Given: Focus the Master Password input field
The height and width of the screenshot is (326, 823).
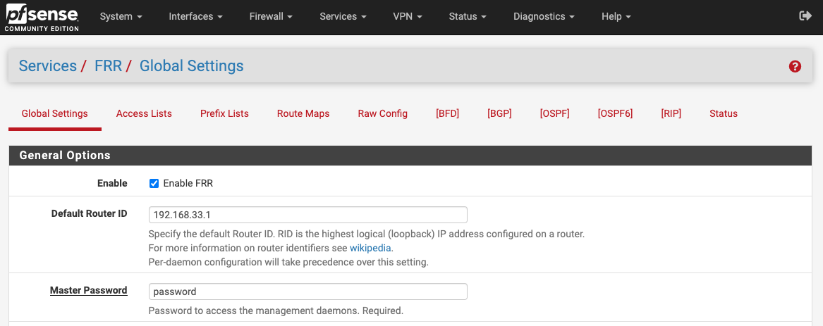Looking at the screenshot, I should coord(307,291).
